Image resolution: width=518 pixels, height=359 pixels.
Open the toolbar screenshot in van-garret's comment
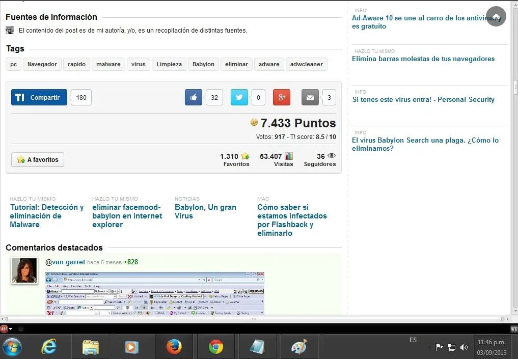click(155, 293)
